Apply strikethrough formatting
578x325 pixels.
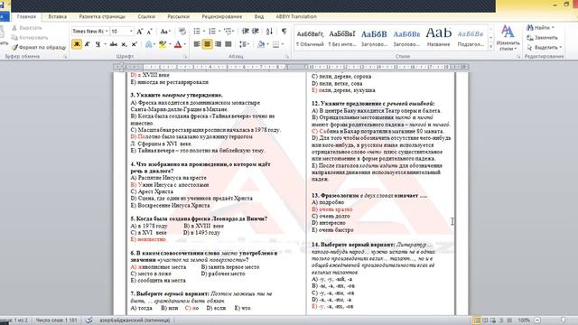(x=114, y=44)
